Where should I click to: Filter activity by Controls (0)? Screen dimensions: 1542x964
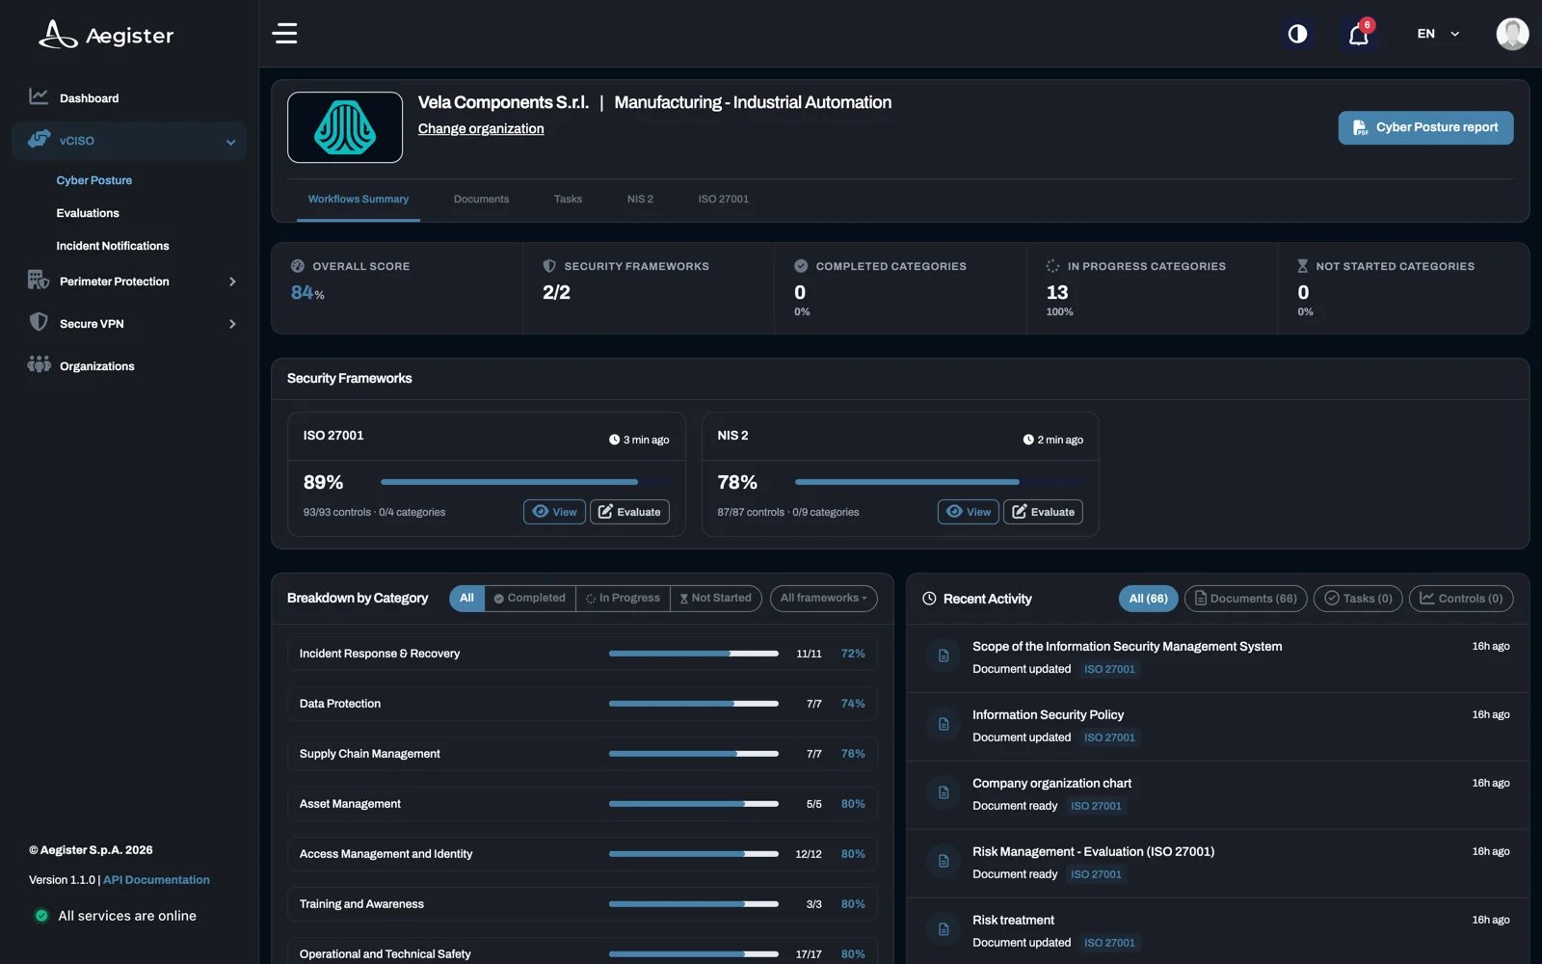click(x=1461, y=599)
